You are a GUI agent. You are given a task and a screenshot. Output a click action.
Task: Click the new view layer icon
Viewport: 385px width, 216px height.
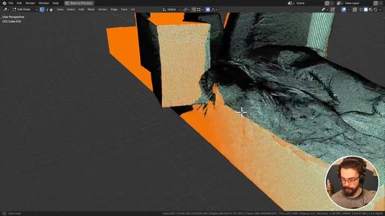point(376,3)
